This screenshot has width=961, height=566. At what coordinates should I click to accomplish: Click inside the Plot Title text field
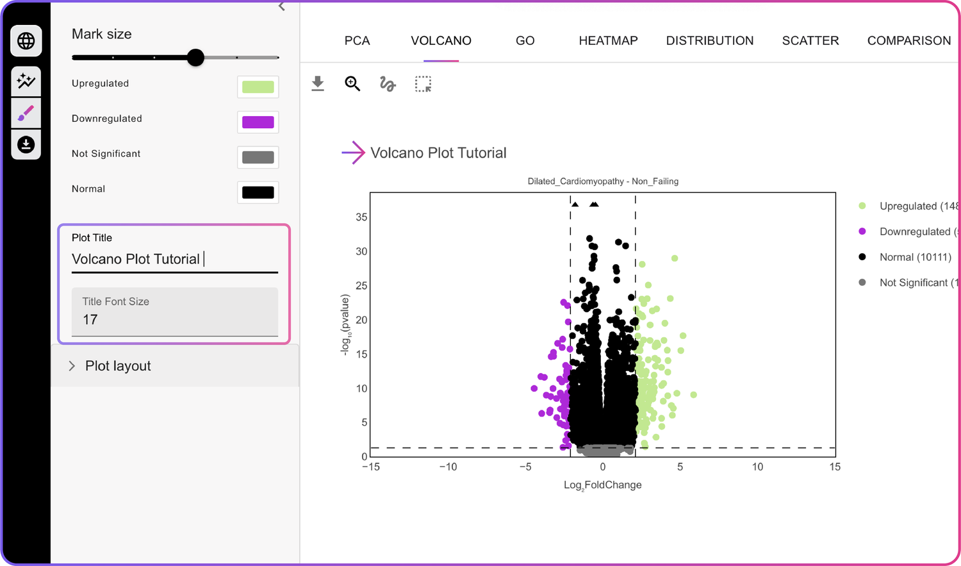coord(174,259)
